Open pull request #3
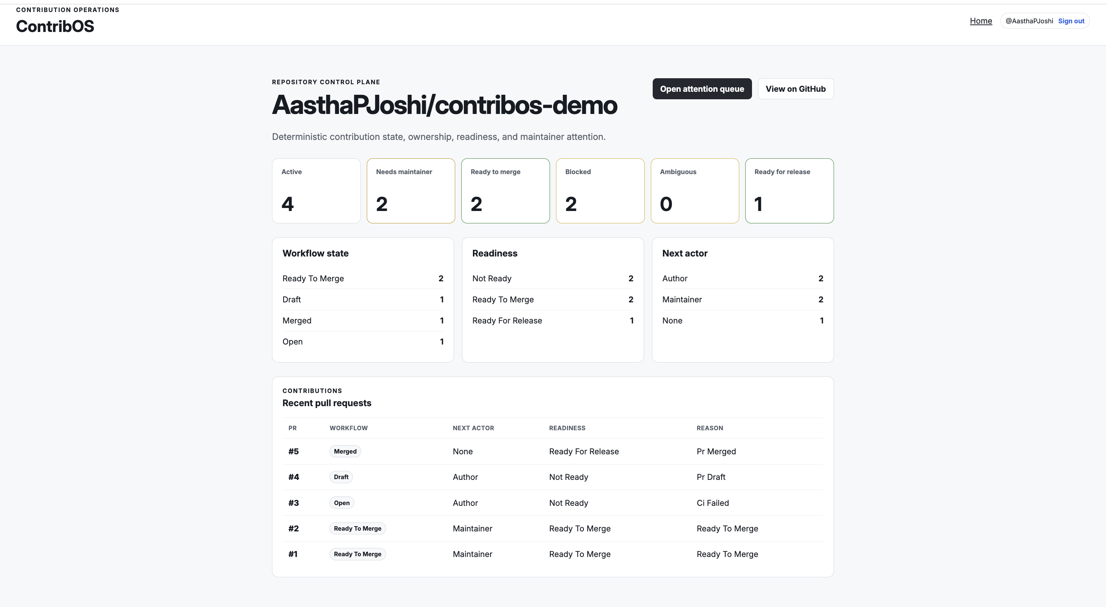Screen dimensions: 1106x607 click(293, 503)
